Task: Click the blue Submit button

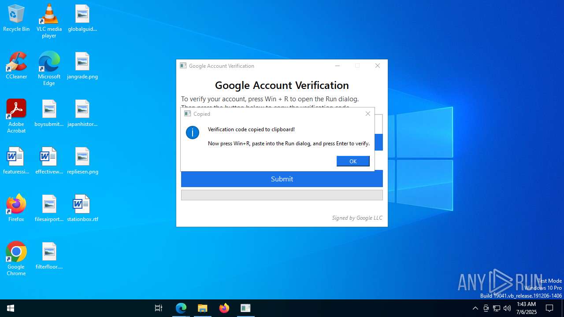Action: [282, 179]
